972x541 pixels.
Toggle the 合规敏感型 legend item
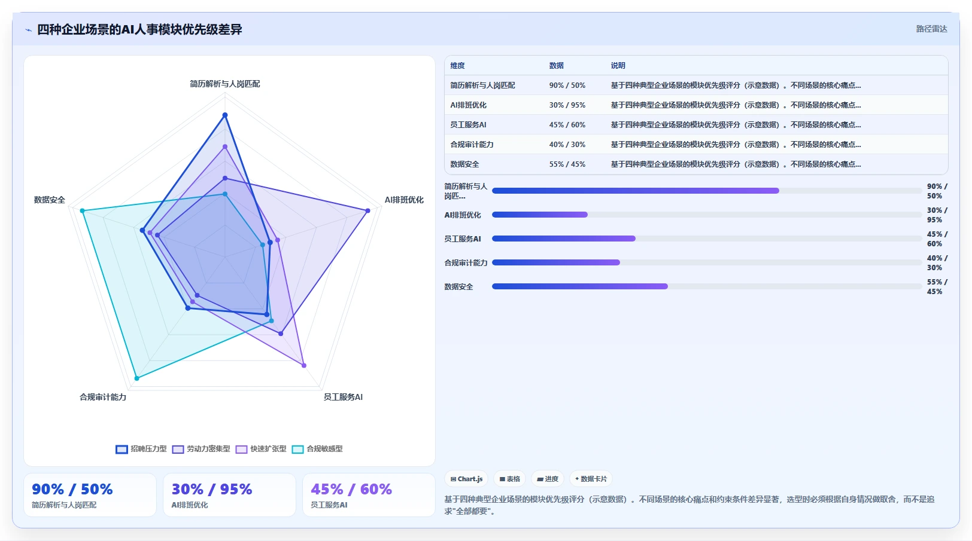click(317, 449)
